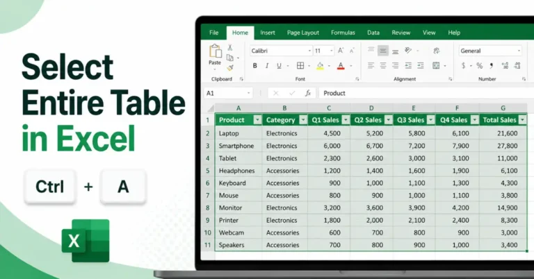
Task: Switch to the Insert tab
Action: [x=268, y=33]
